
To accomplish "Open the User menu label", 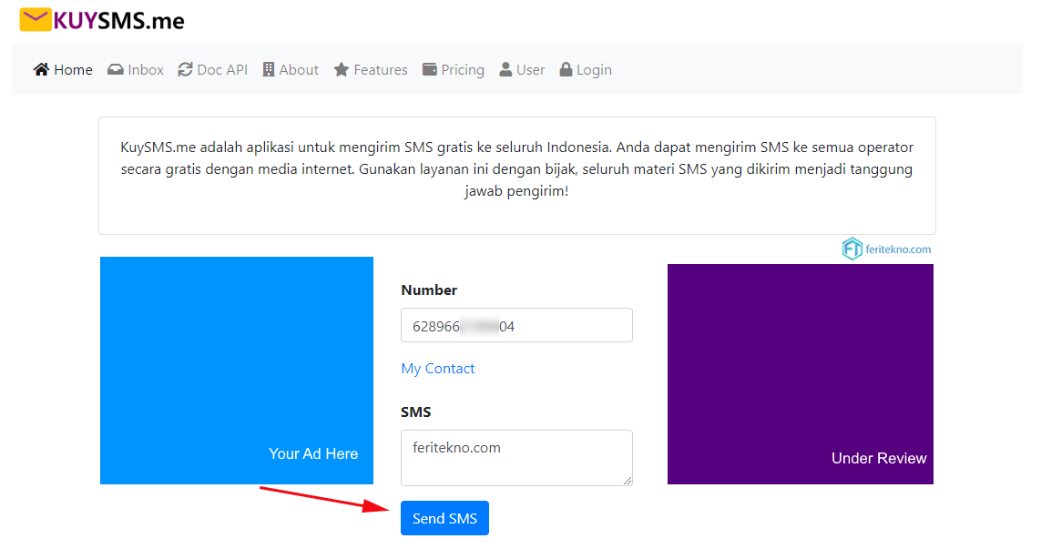I will pyautogui.click(x=530, y=70).
